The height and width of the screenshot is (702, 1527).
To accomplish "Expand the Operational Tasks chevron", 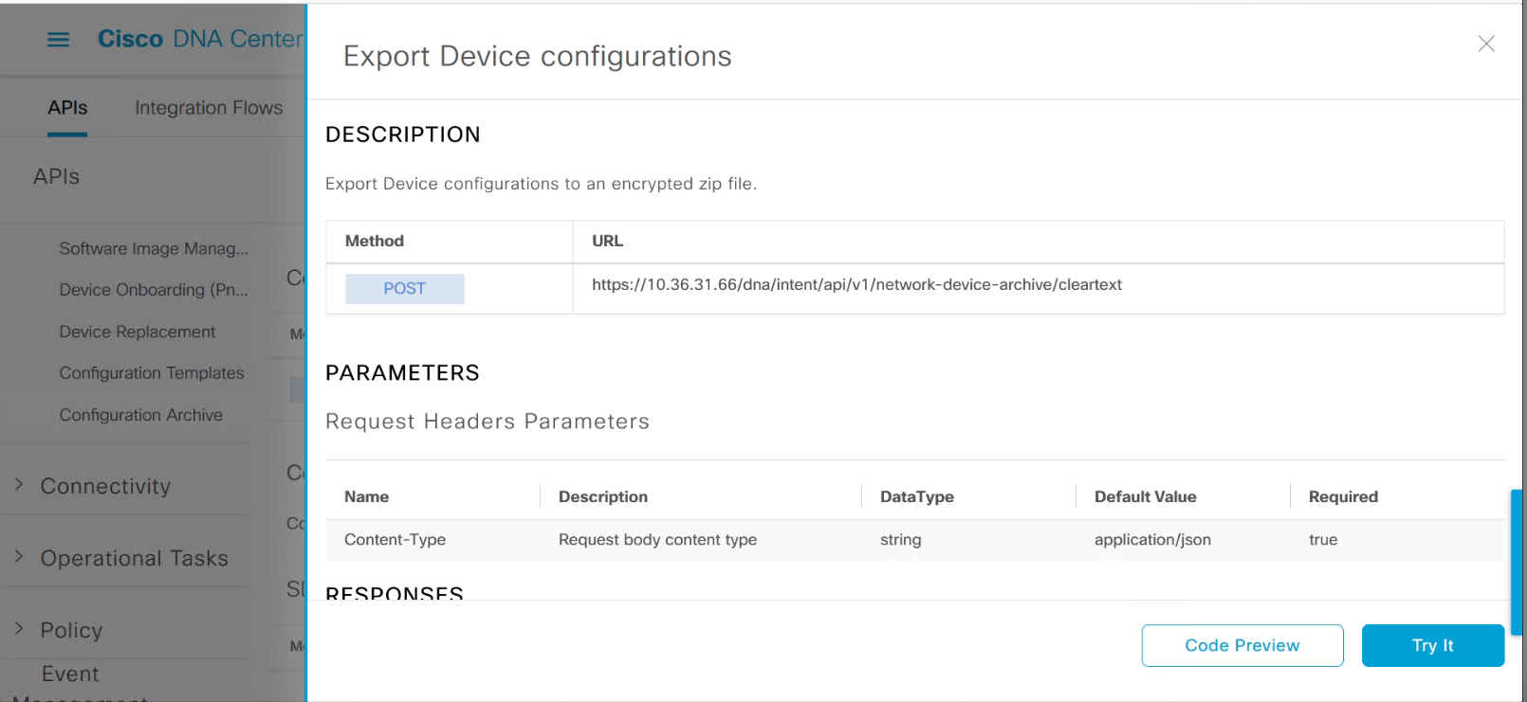I will 19,556.
